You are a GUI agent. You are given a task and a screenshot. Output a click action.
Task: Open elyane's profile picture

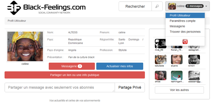pyautogui.click(x=177, y=60)
